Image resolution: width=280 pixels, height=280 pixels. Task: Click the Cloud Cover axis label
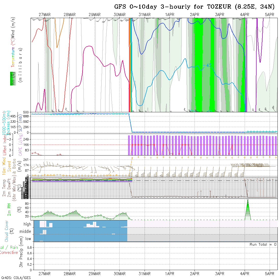[7, 231]
